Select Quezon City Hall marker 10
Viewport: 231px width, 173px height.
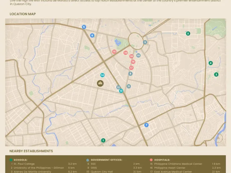pos(138,56)
